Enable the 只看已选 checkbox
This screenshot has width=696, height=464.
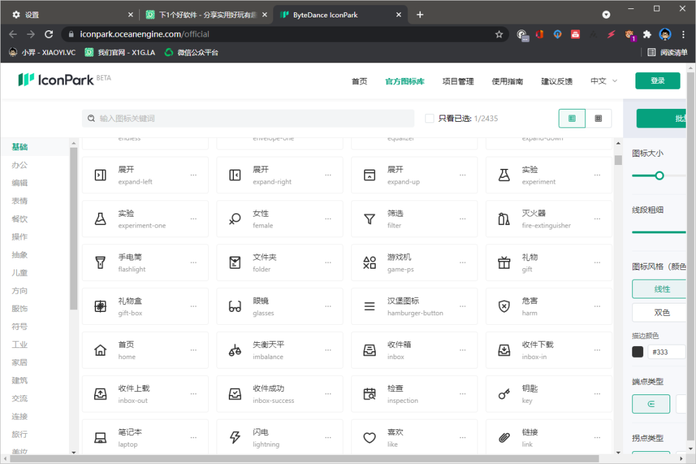430,119
